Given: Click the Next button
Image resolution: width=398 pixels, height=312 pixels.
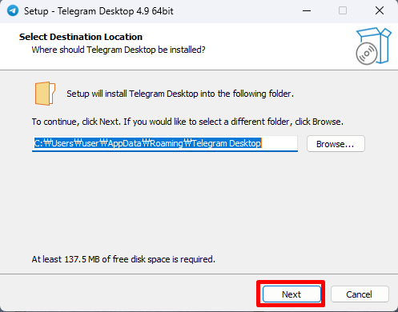Looking at the screenshot, I should coord(291,294).
